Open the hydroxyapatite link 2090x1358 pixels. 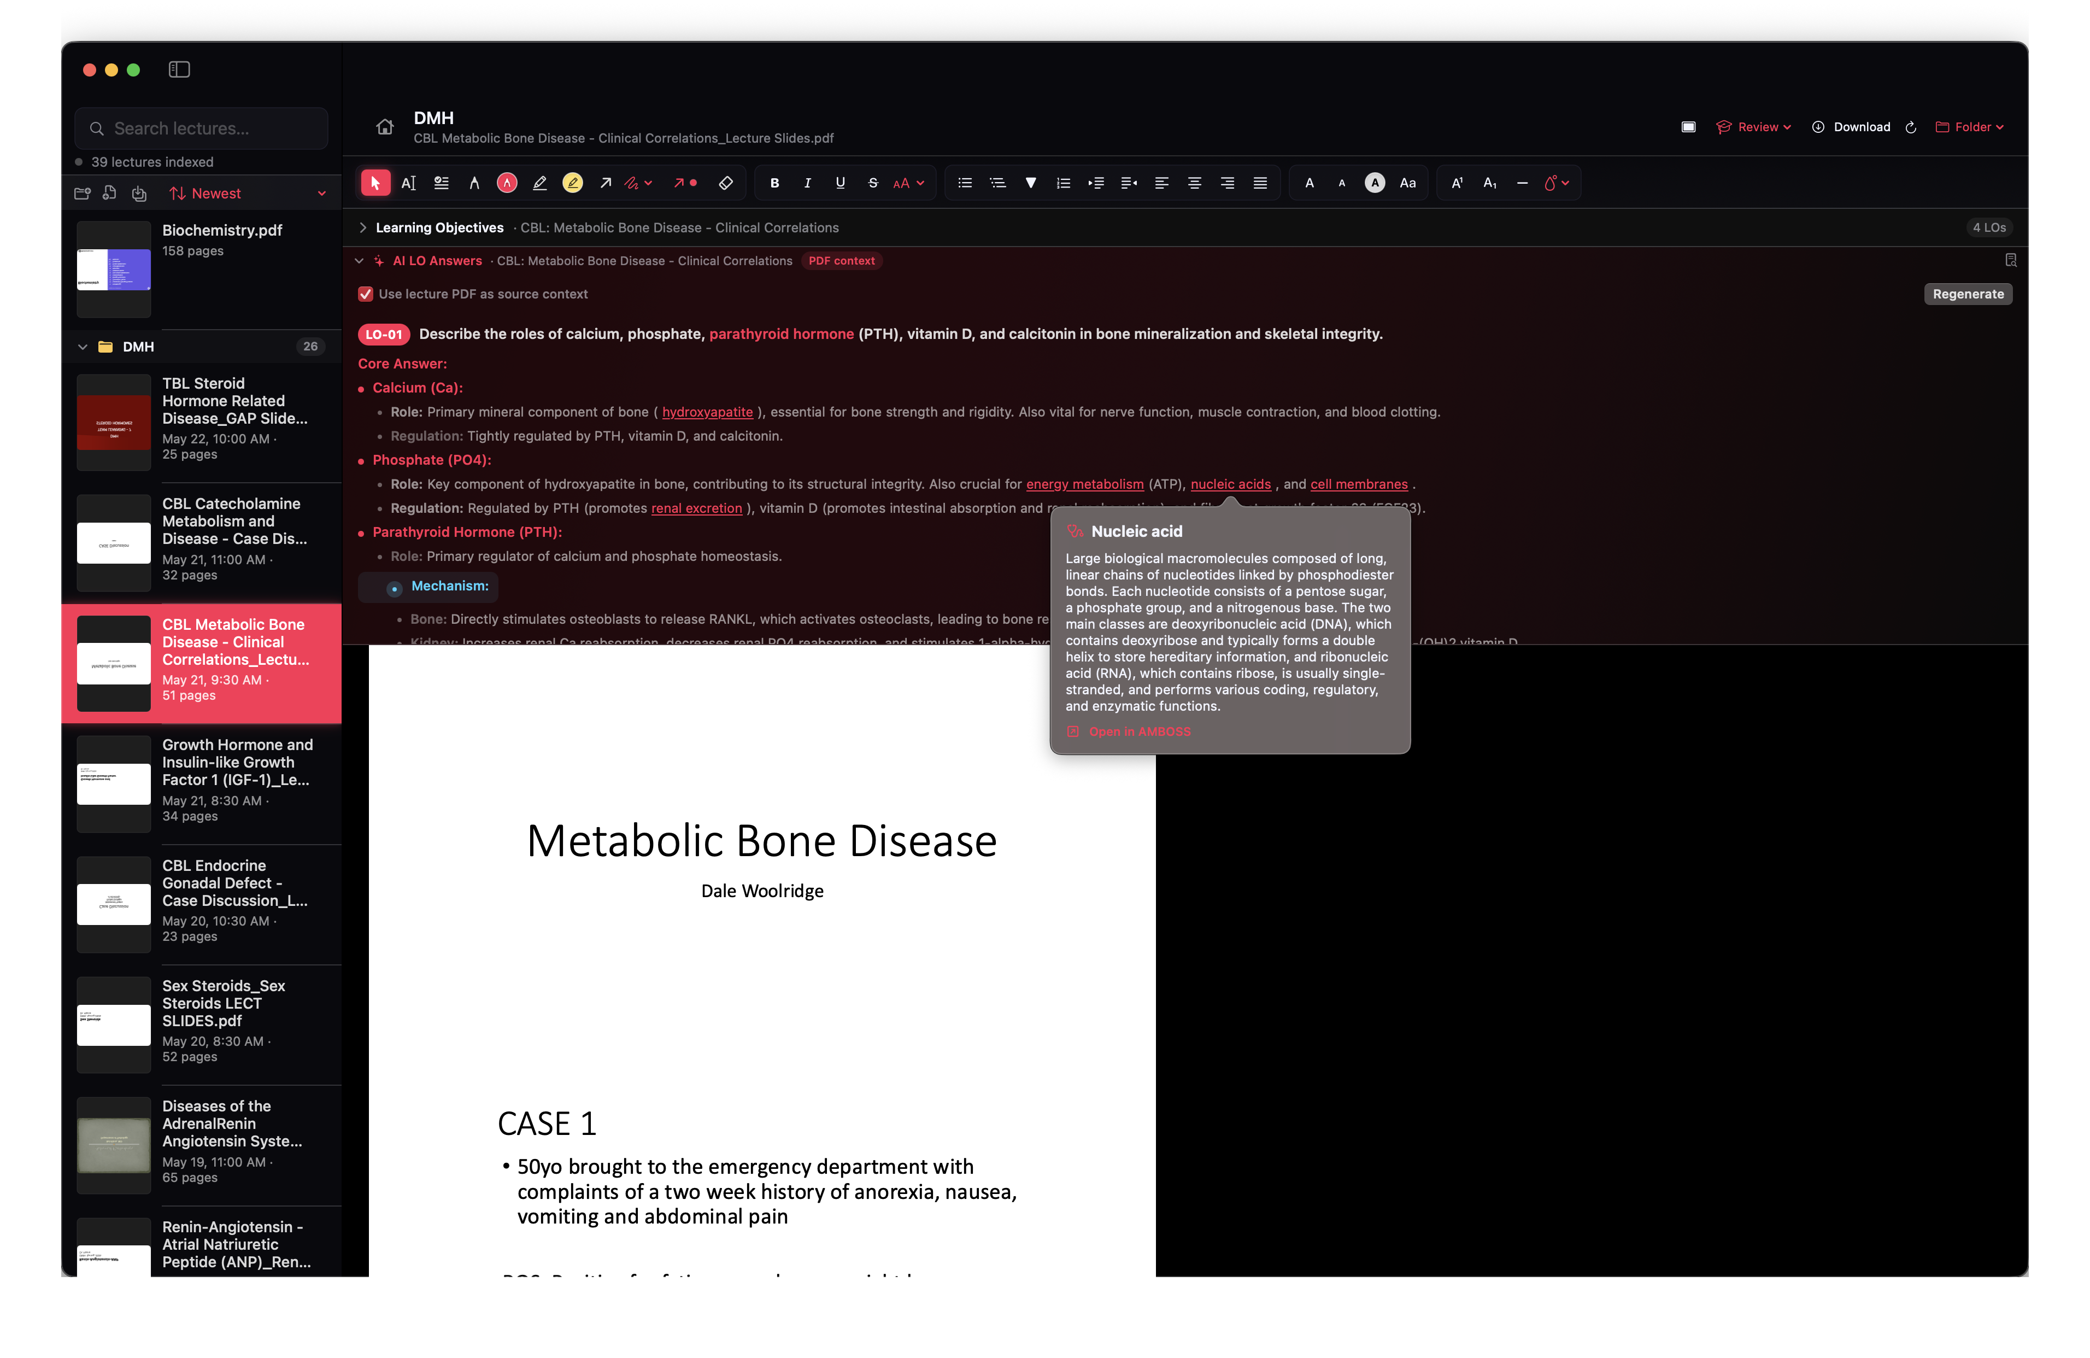click(707, 412)
